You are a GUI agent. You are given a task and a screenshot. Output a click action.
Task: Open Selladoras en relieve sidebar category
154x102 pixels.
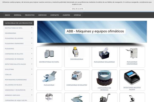[x=13, y=85]
